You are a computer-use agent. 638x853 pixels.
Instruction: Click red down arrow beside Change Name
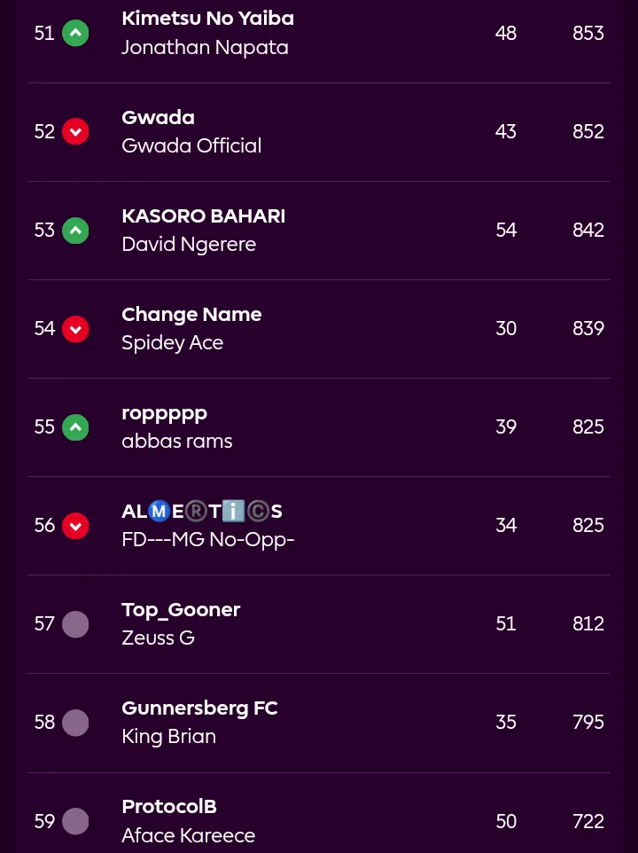tap(75, 329)
